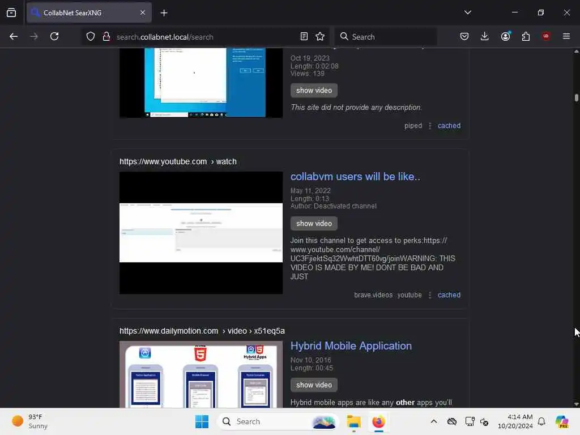Focus the search.collabnet.local address bar

pyautogui.click(x=205, y=37)
